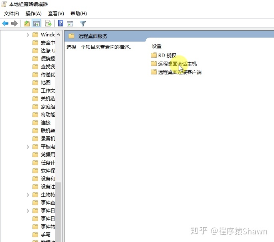Open the 操作(A) menu
274x242 pixels.
pos(33,14)
